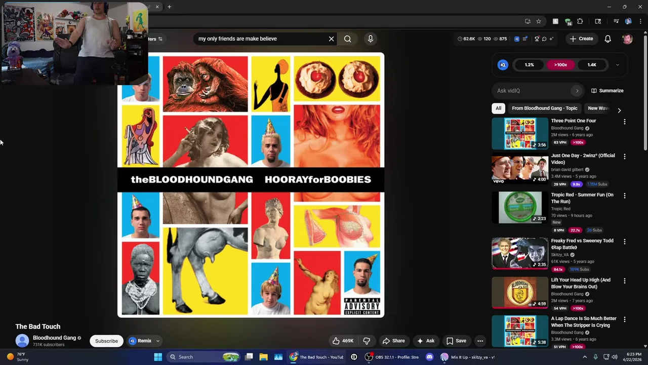The height and width of the screenshot is (365, 648).
Task: Open the vidIQ chat bubble icon
Action: tap(544, 39)
